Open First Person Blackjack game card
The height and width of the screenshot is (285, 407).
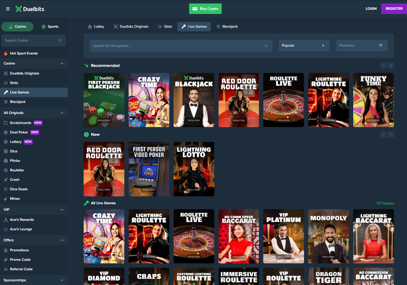click(104, 100)
